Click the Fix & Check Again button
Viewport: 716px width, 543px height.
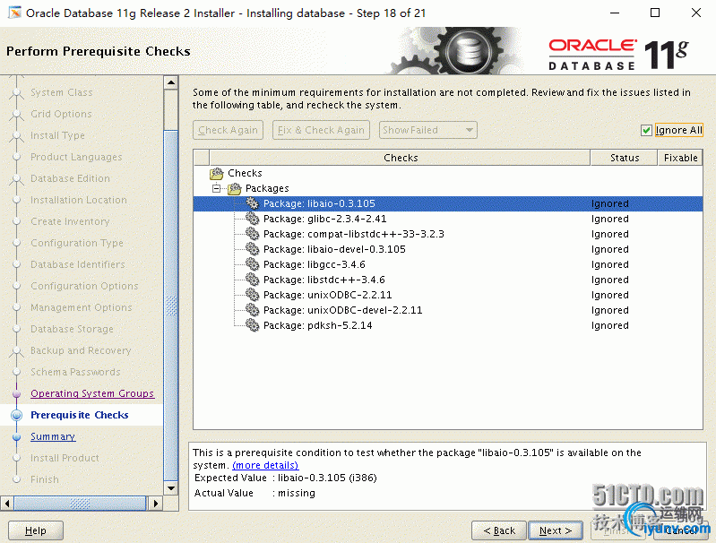321,130
